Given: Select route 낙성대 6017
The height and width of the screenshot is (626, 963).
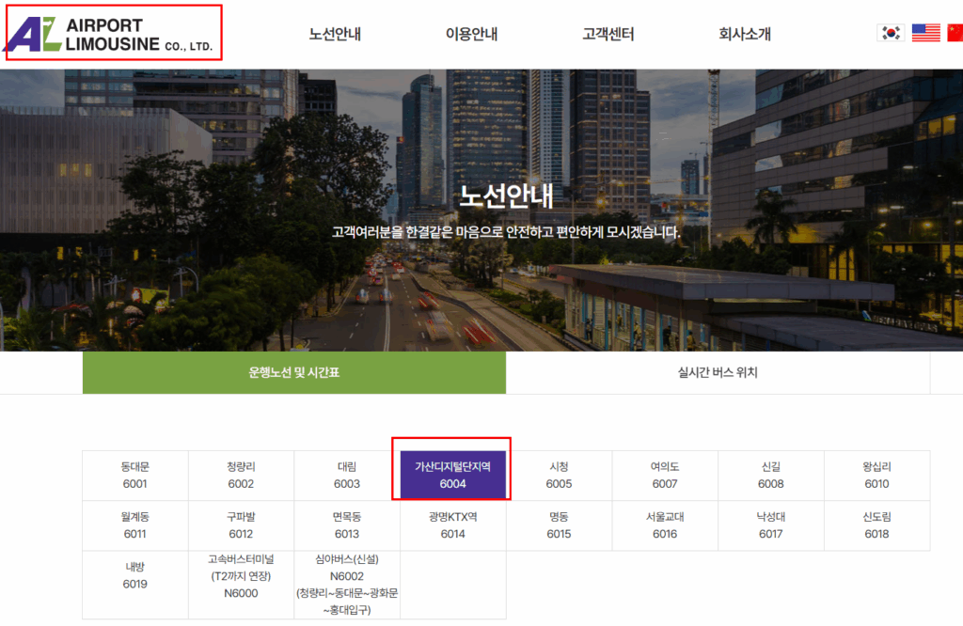Looking at the screenshot, I should [771, 526].
